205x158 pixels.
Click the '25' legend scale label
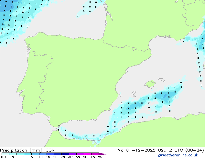click(x=63, y=157)
